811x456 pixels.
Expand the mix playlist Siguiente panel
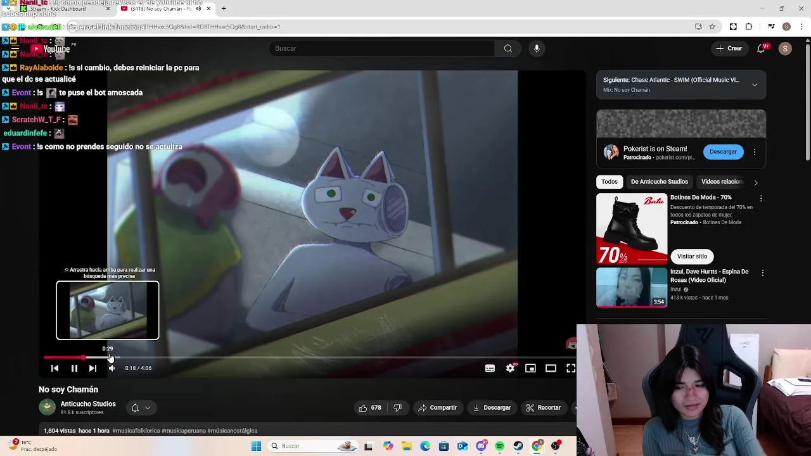[x=755, y=85]
